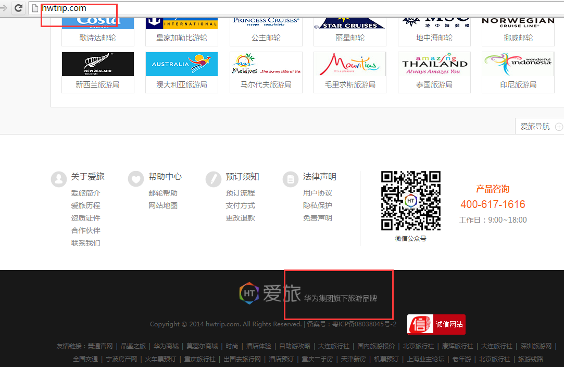This screenshot has width=564, height=367.
Task: Open the 公主邮轮 link
Action: (266, 38)
